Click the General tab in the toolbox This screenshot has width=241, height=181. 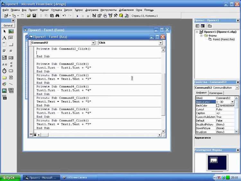pyautogui.click(x=8, y=25)
